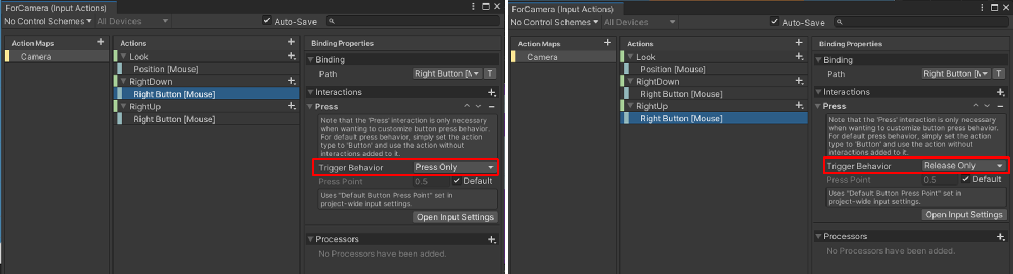Click Open Input Settings in right window
Screen dimensions: 1013x274
(964, 215)
